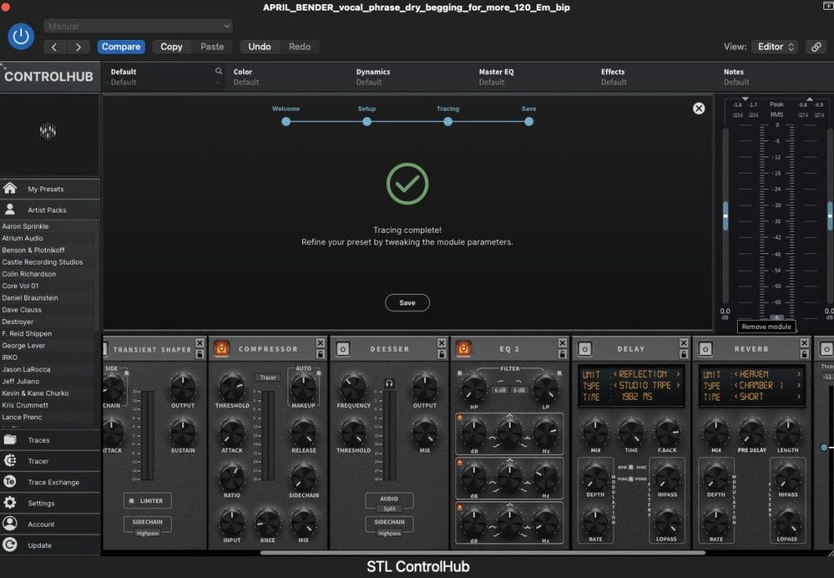Click the Compressor Threshold knob

[232, 388]
